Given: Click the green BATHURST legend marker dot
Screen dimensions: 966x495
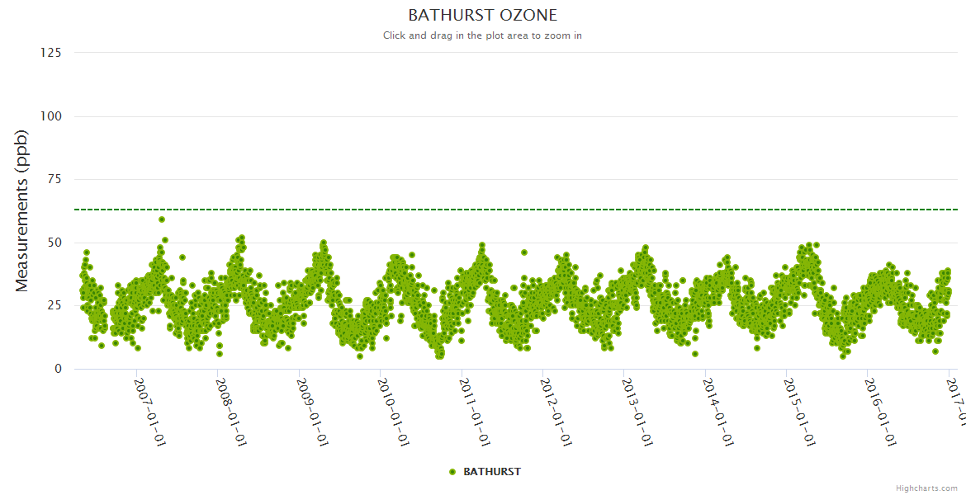Looking at the screenshot, I should (452, 472).
